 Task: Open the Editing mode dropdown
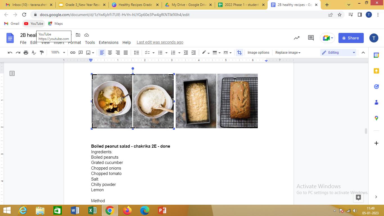click(339, 53)
